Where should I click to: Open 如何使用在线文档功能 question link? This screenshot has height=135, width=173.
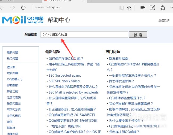[66, 59]
